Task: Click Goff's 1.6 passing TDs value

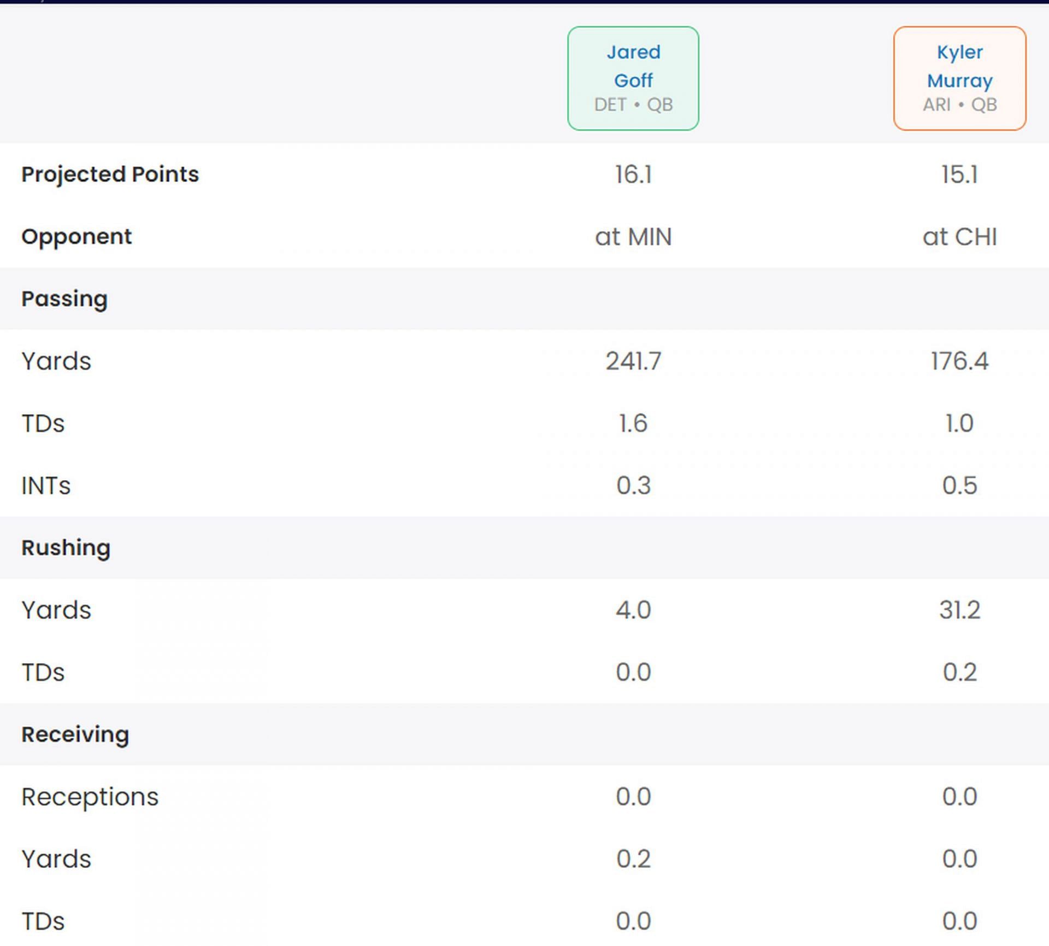Action: pos(633,423)
